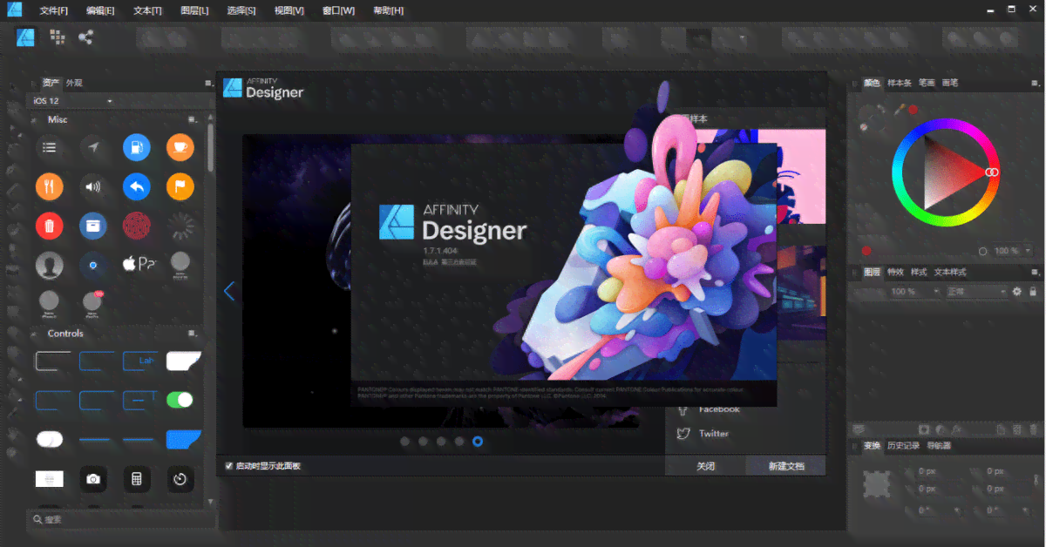
Task: Open the layers panel gear settings
Action: [x=1016, y=292]
